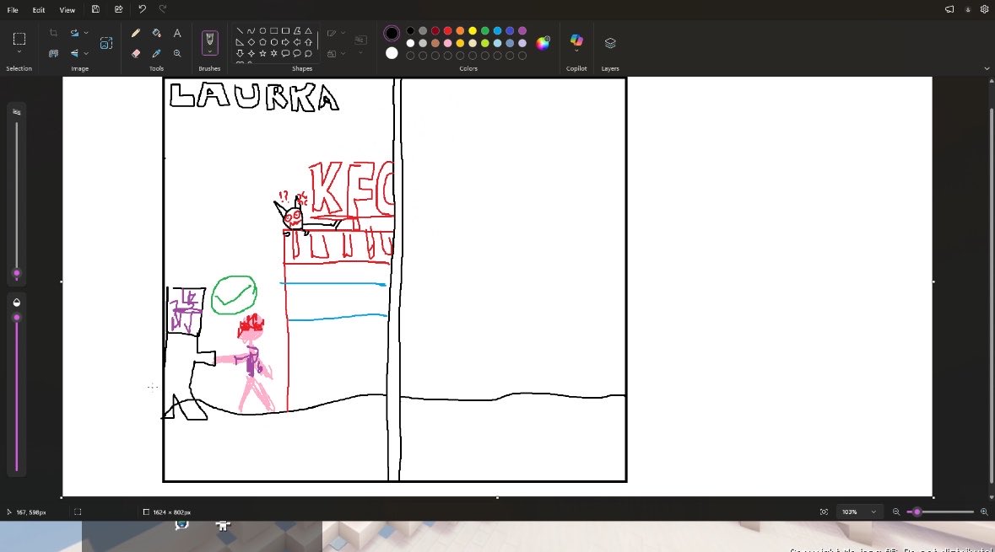995x552 pixels.
Task: Expand the Rotate options dropdown
Action: pyautogui.click(x=85, y=32)
